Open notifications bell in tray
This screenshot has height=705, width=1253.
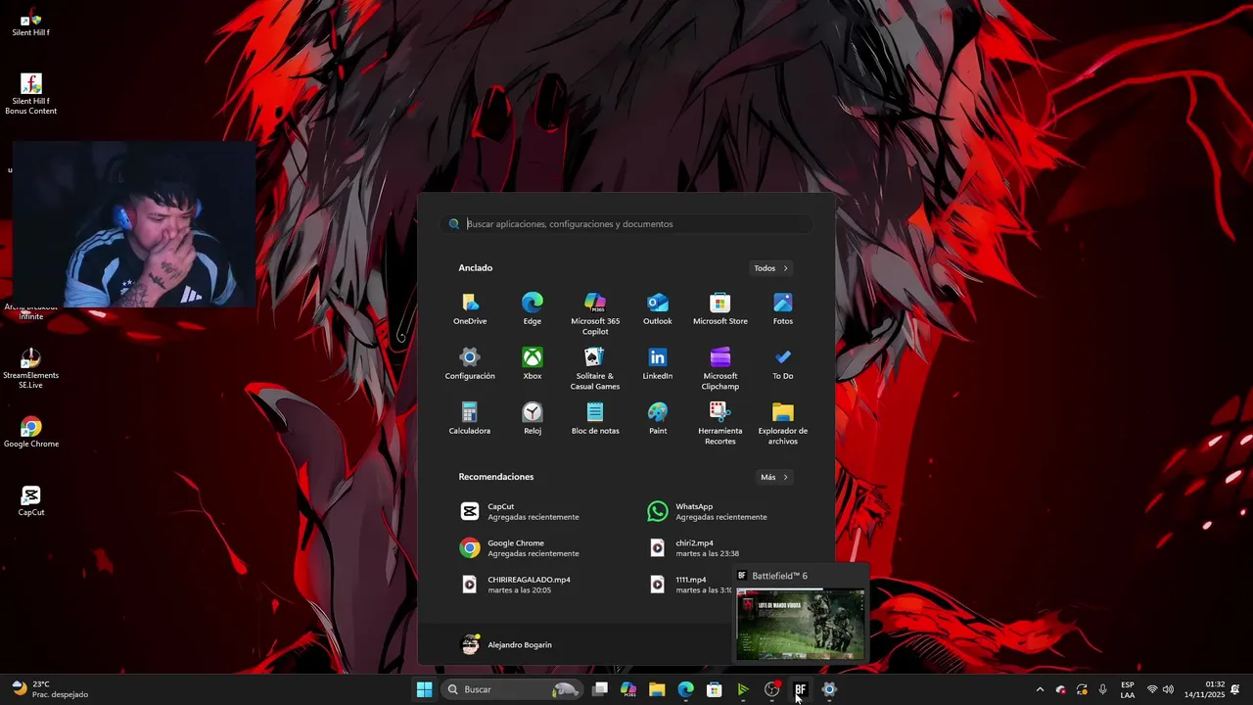[1235, 689]
